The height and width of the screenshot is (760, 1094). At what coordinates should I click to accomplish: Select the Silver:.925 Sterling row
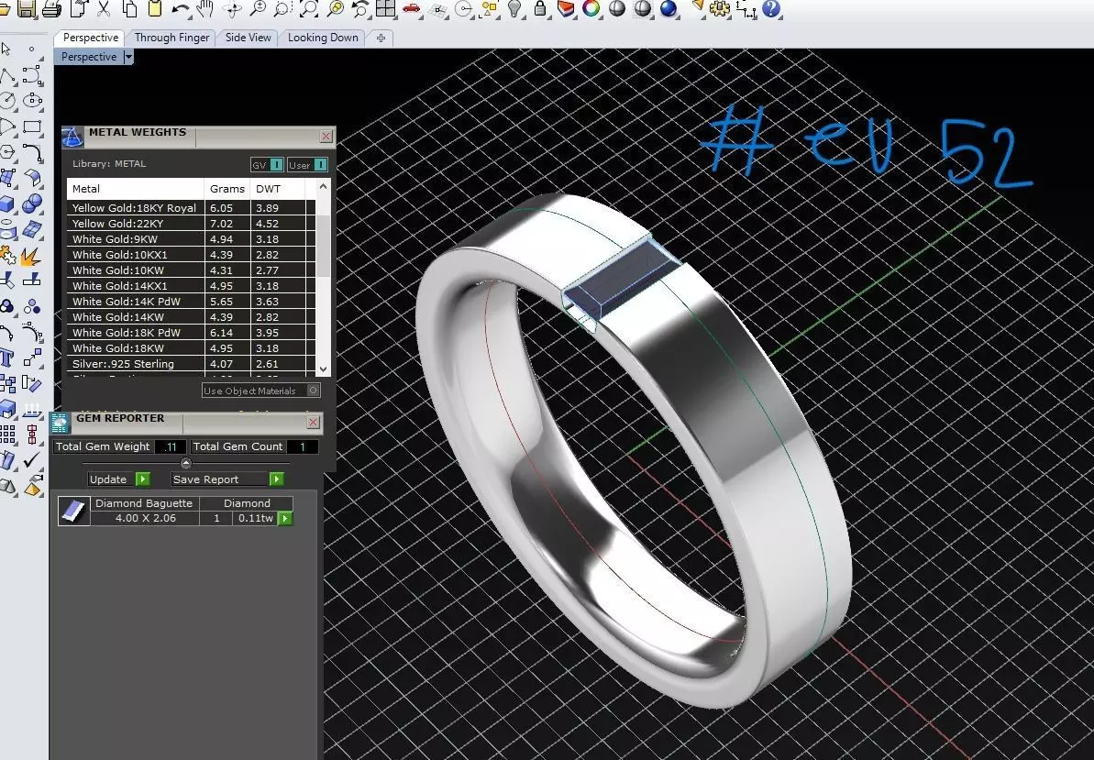point(192,364)
